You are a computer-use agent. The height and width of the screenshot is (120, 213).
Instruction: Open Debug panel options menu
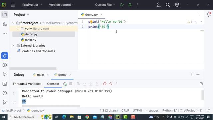click(192, 75)
